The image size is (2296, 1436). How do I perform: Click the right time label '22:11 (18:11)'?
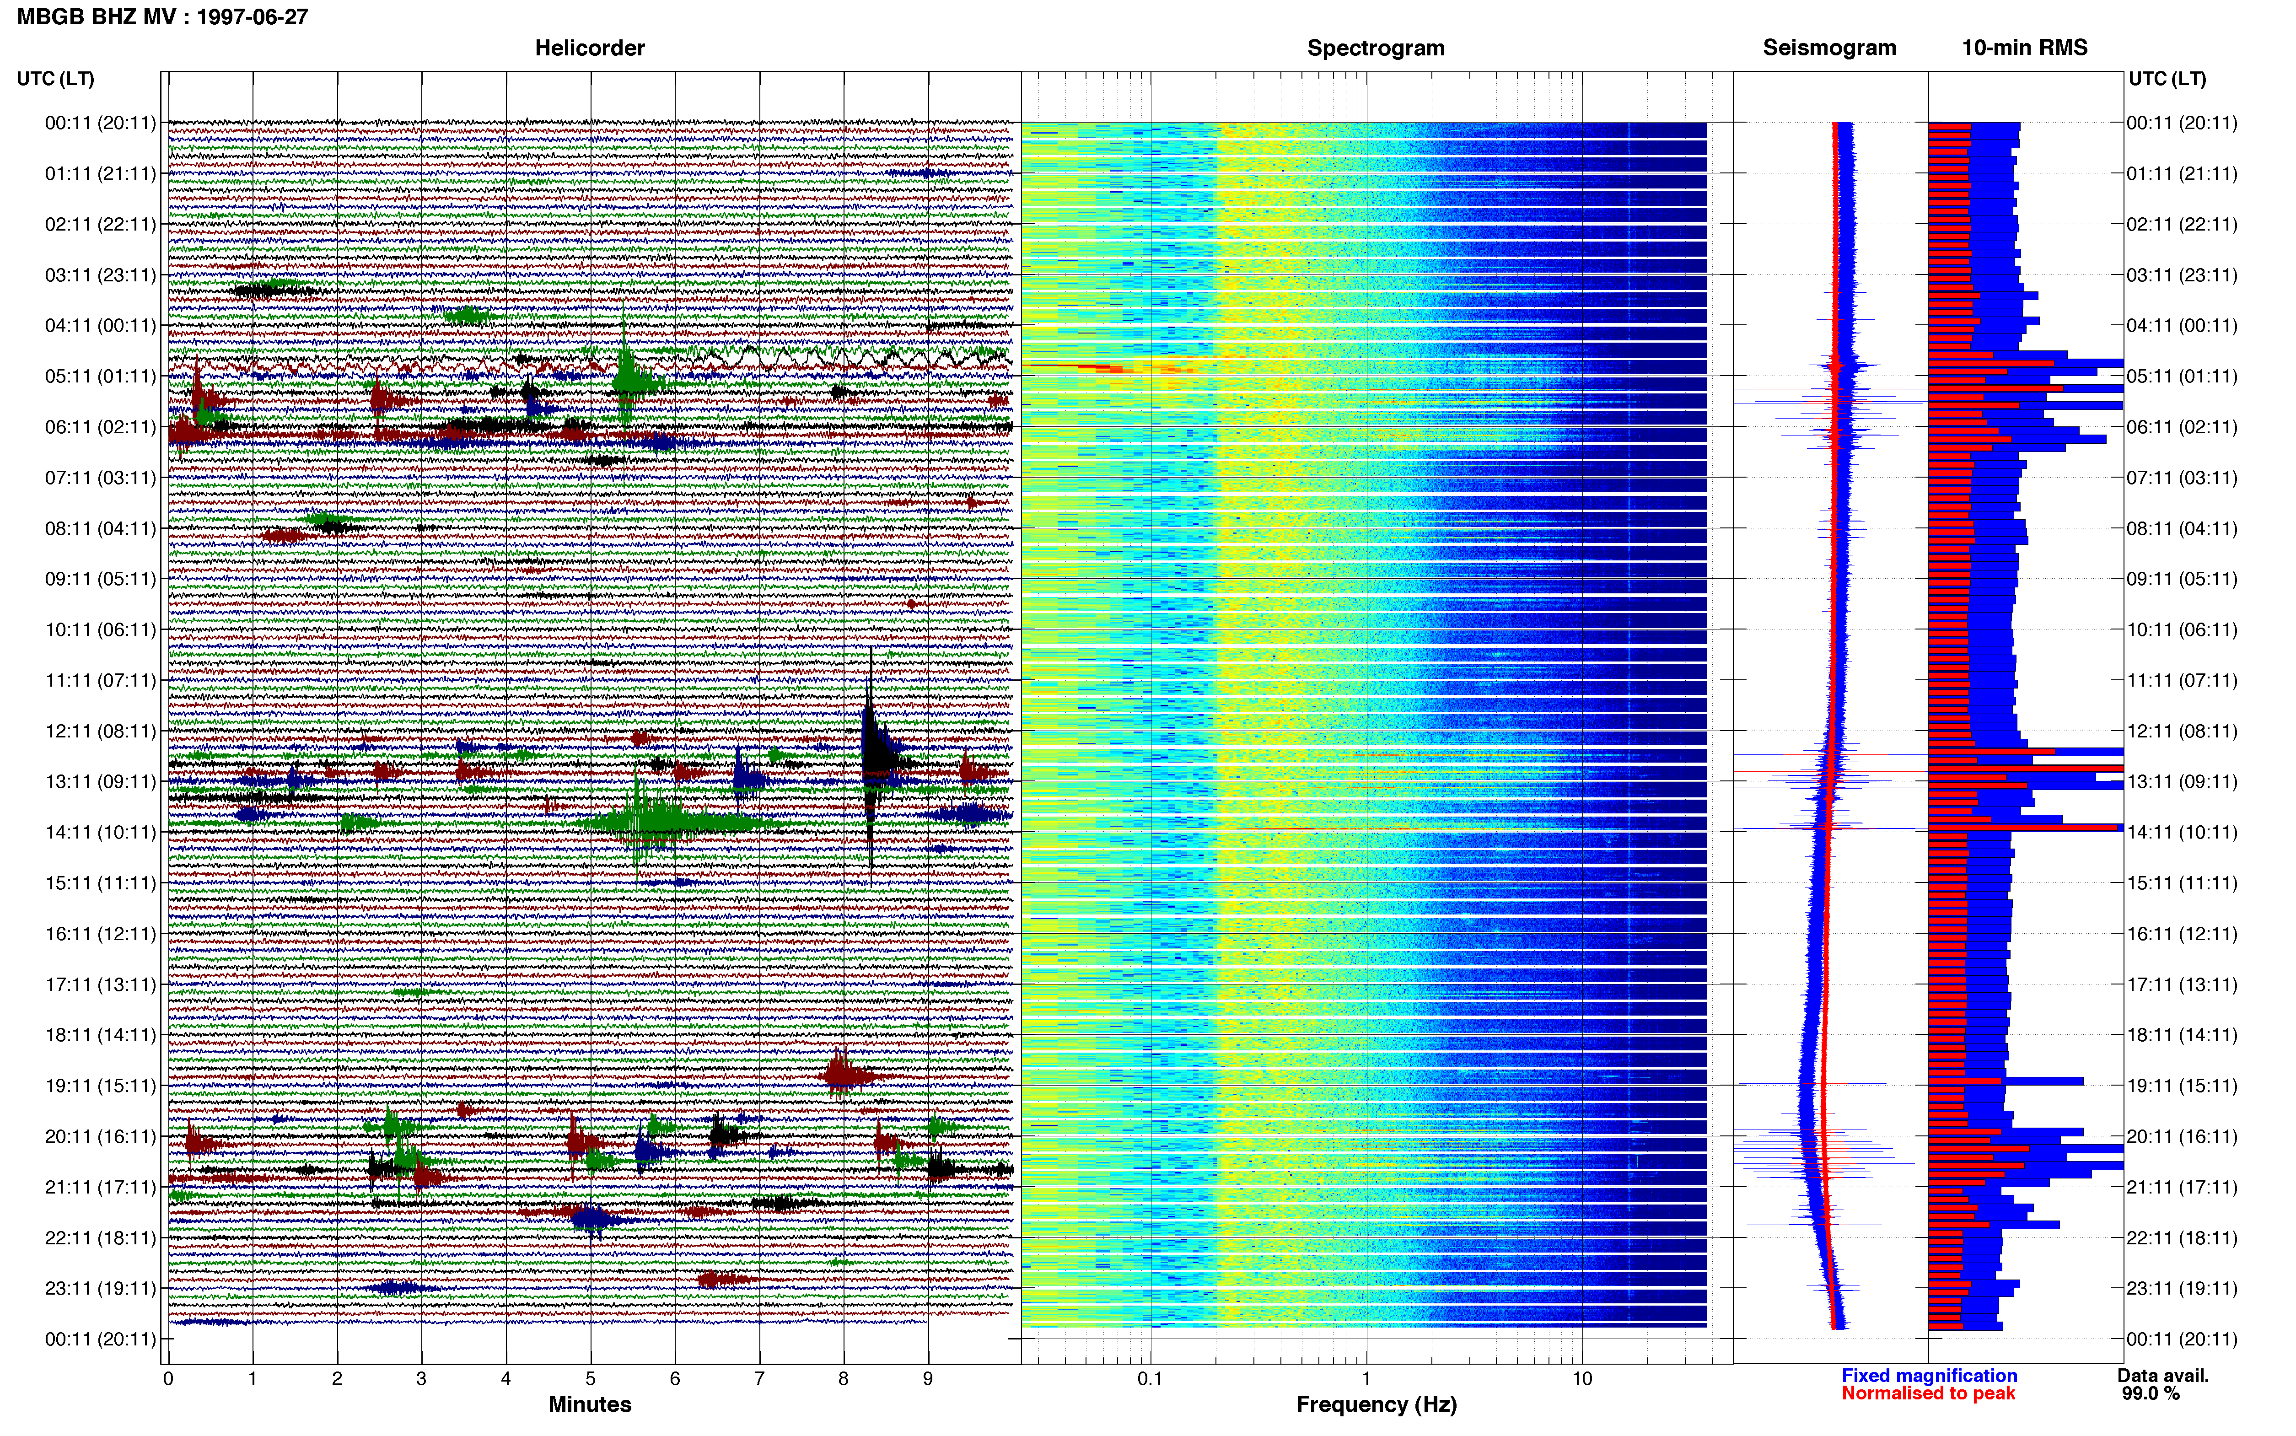pos(2182,1237)
